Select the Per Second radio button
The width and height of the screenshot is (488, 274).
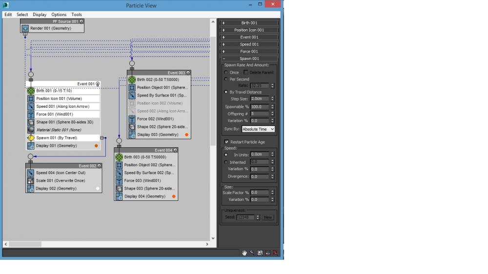tap(226, 79)
